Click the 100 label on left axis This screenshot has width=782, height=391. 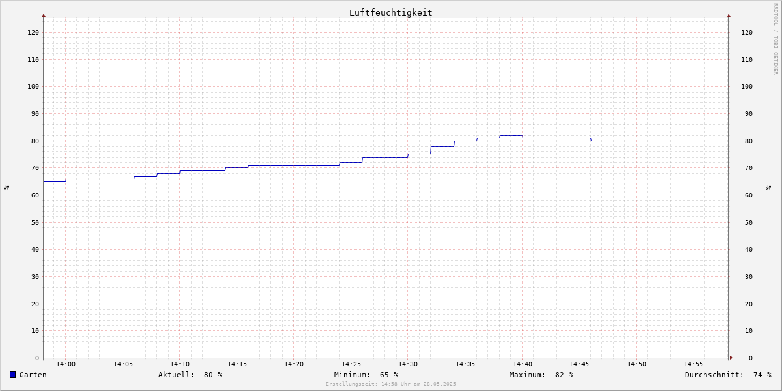(x=33, y=86)
